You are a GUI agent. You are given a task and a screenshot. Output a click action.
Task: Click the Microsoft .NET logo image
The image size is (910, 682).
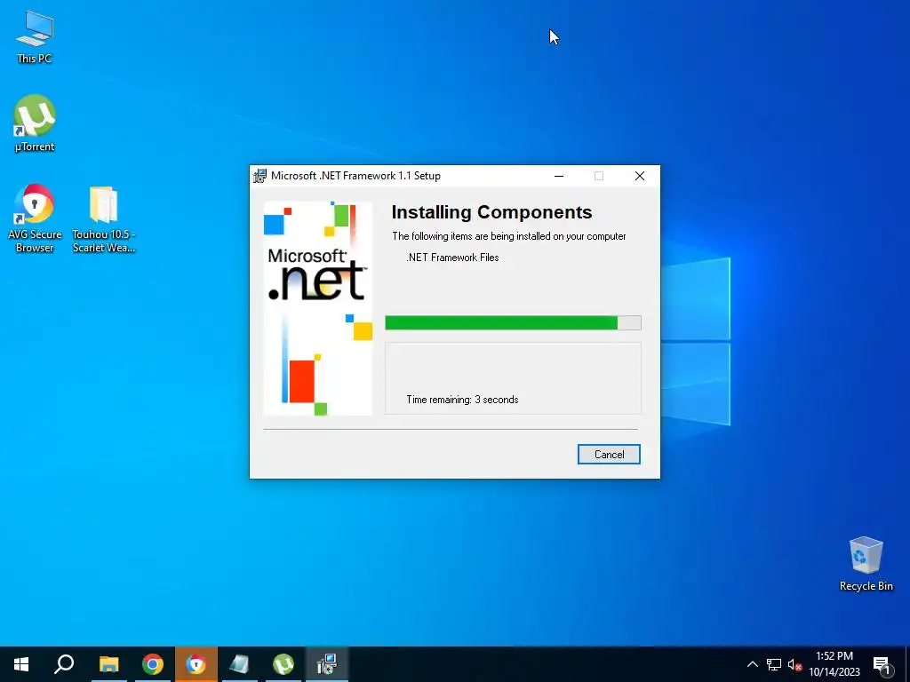pos(318,308)
